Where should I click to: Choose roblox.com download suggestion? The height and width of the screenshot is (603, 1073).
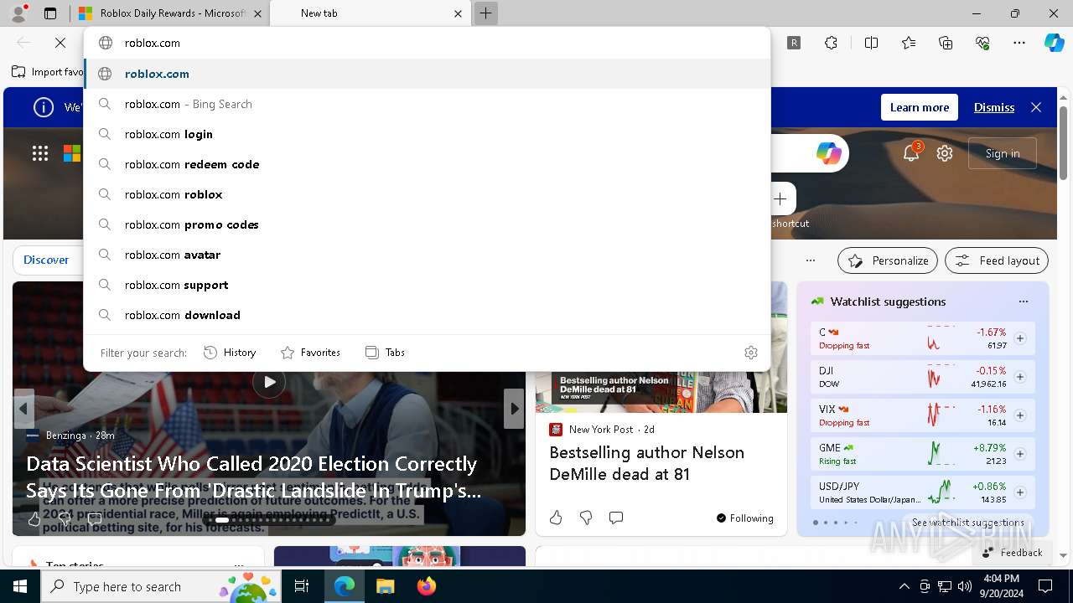pyautogui.click(x=428, y=315)
